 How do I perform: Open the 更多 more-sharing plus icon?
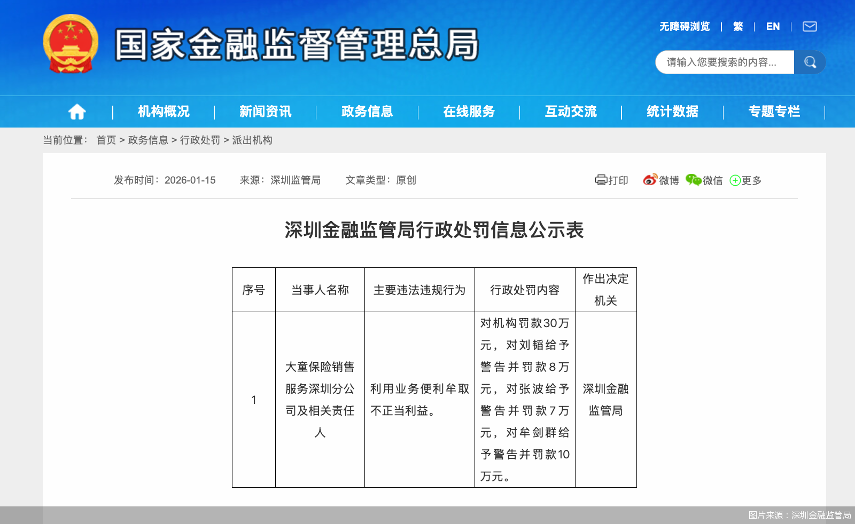point(736,180)
